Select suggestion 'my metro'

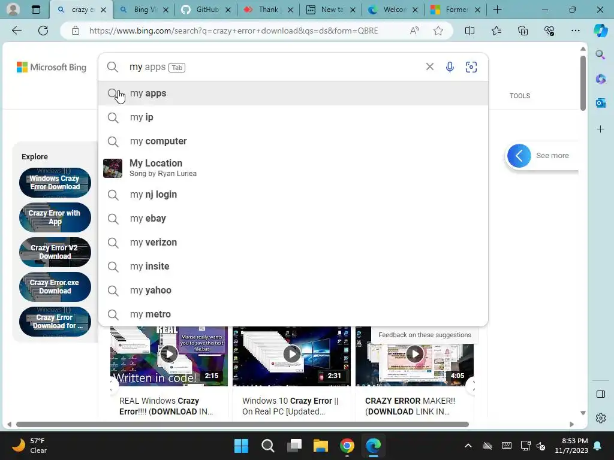pos(293,314)
